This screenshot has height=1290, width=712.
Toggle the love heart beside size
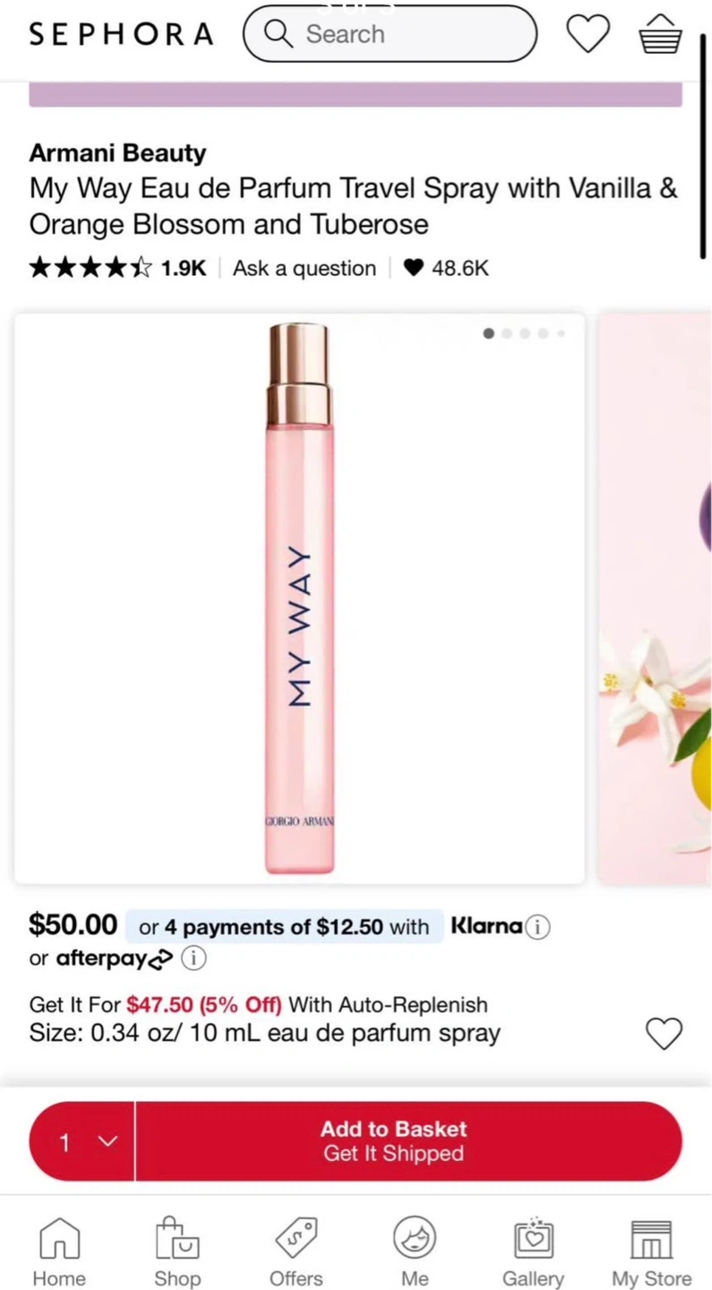[x=664, y=1034]
